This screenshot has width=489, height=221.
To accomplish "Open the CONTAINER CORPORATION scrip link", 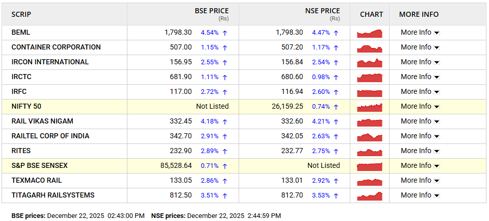I will 56,47.
